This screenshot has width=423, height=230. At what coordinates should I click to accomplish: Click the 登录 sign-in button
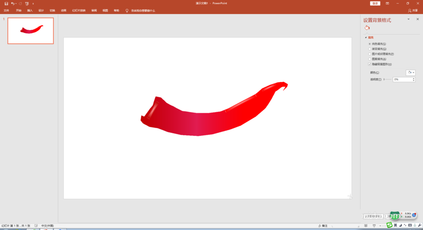375,3
